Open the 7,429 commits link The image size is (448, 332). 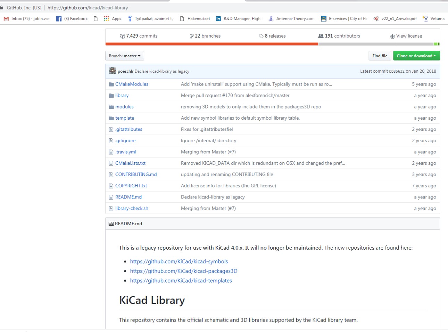[139, 36]
